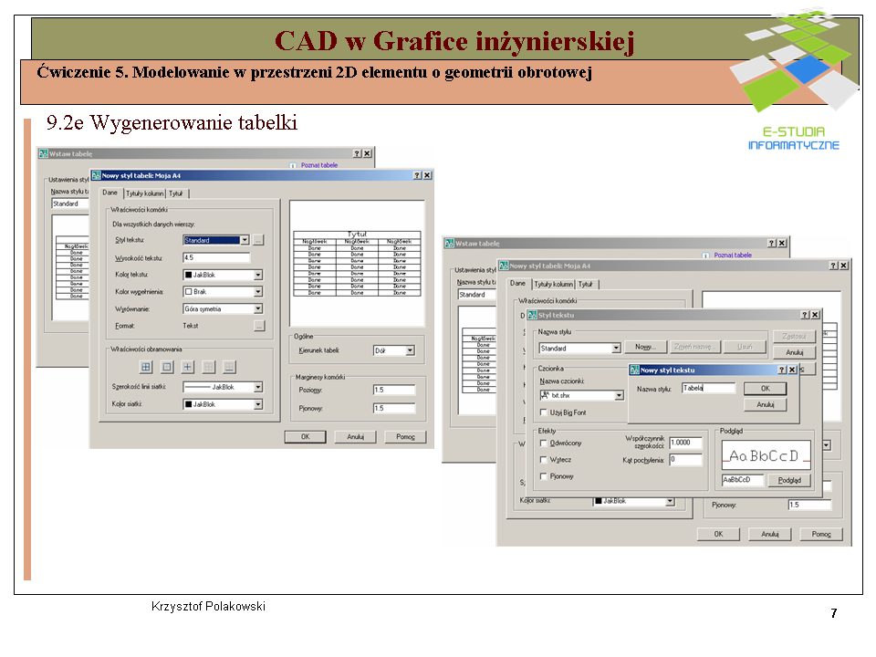Click the table preview in active blue-titled dialog
This screenshot has width=876, height=657.
click(x=358, y=265)
